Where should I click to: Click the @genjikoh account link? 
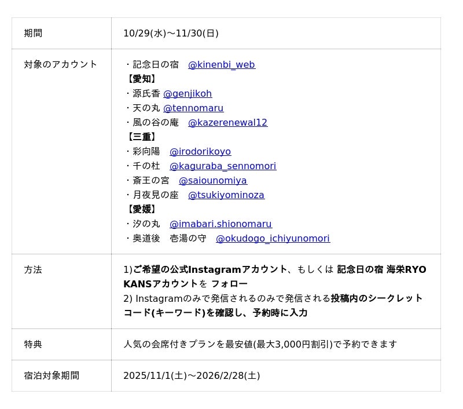[187, 94]
